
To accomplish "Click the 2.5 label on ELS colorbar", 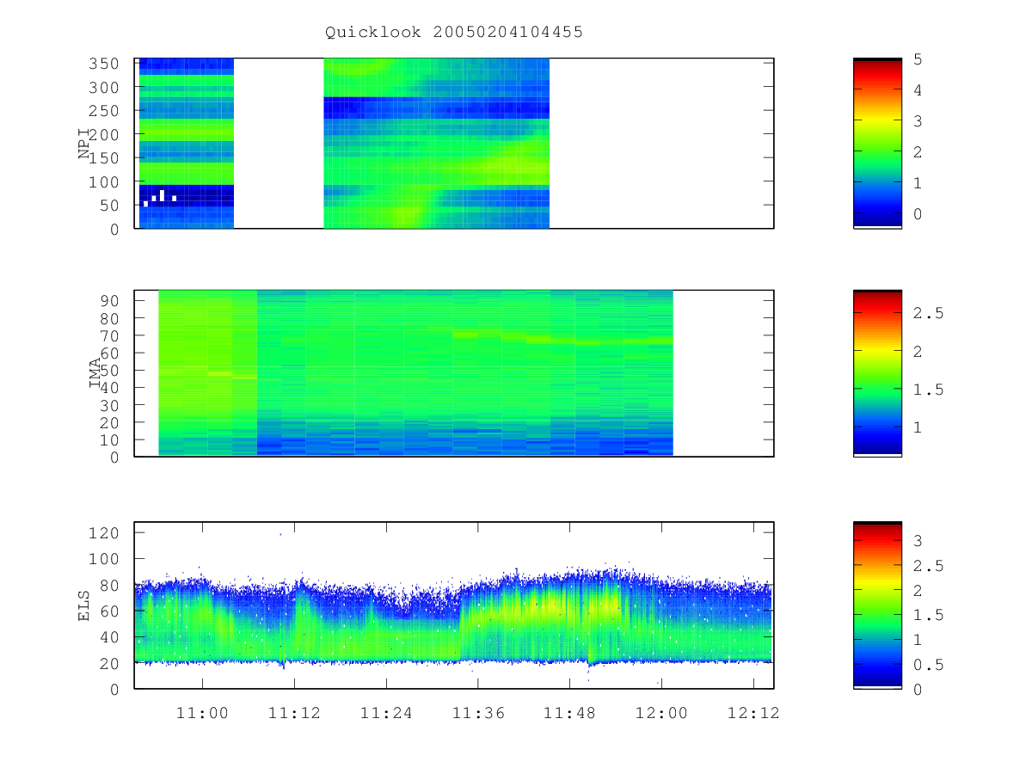I will pos(928,566).
